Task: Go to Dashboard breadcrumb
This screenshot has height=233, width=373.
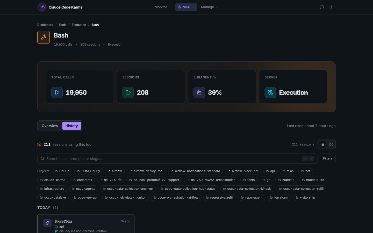Action: point(45,25)
